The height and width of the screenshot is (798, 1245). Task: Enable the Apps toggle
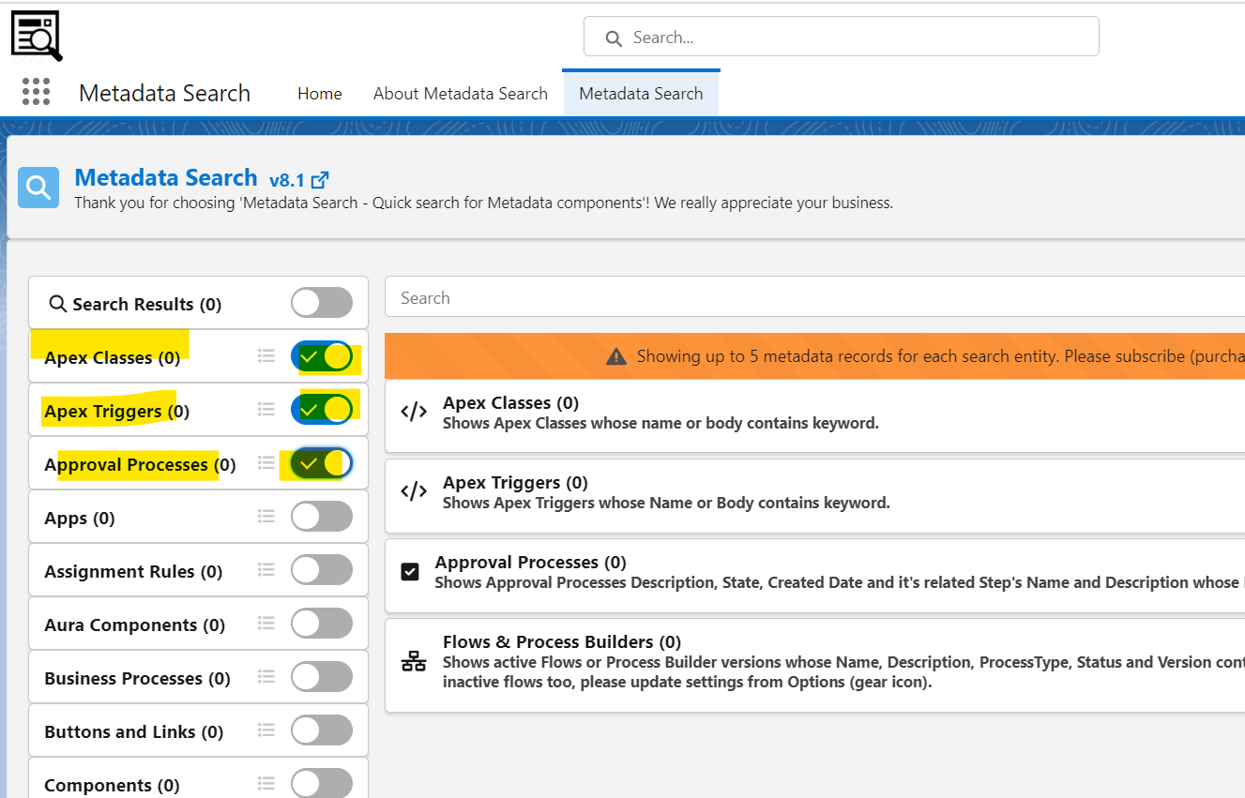pos(322,517)
